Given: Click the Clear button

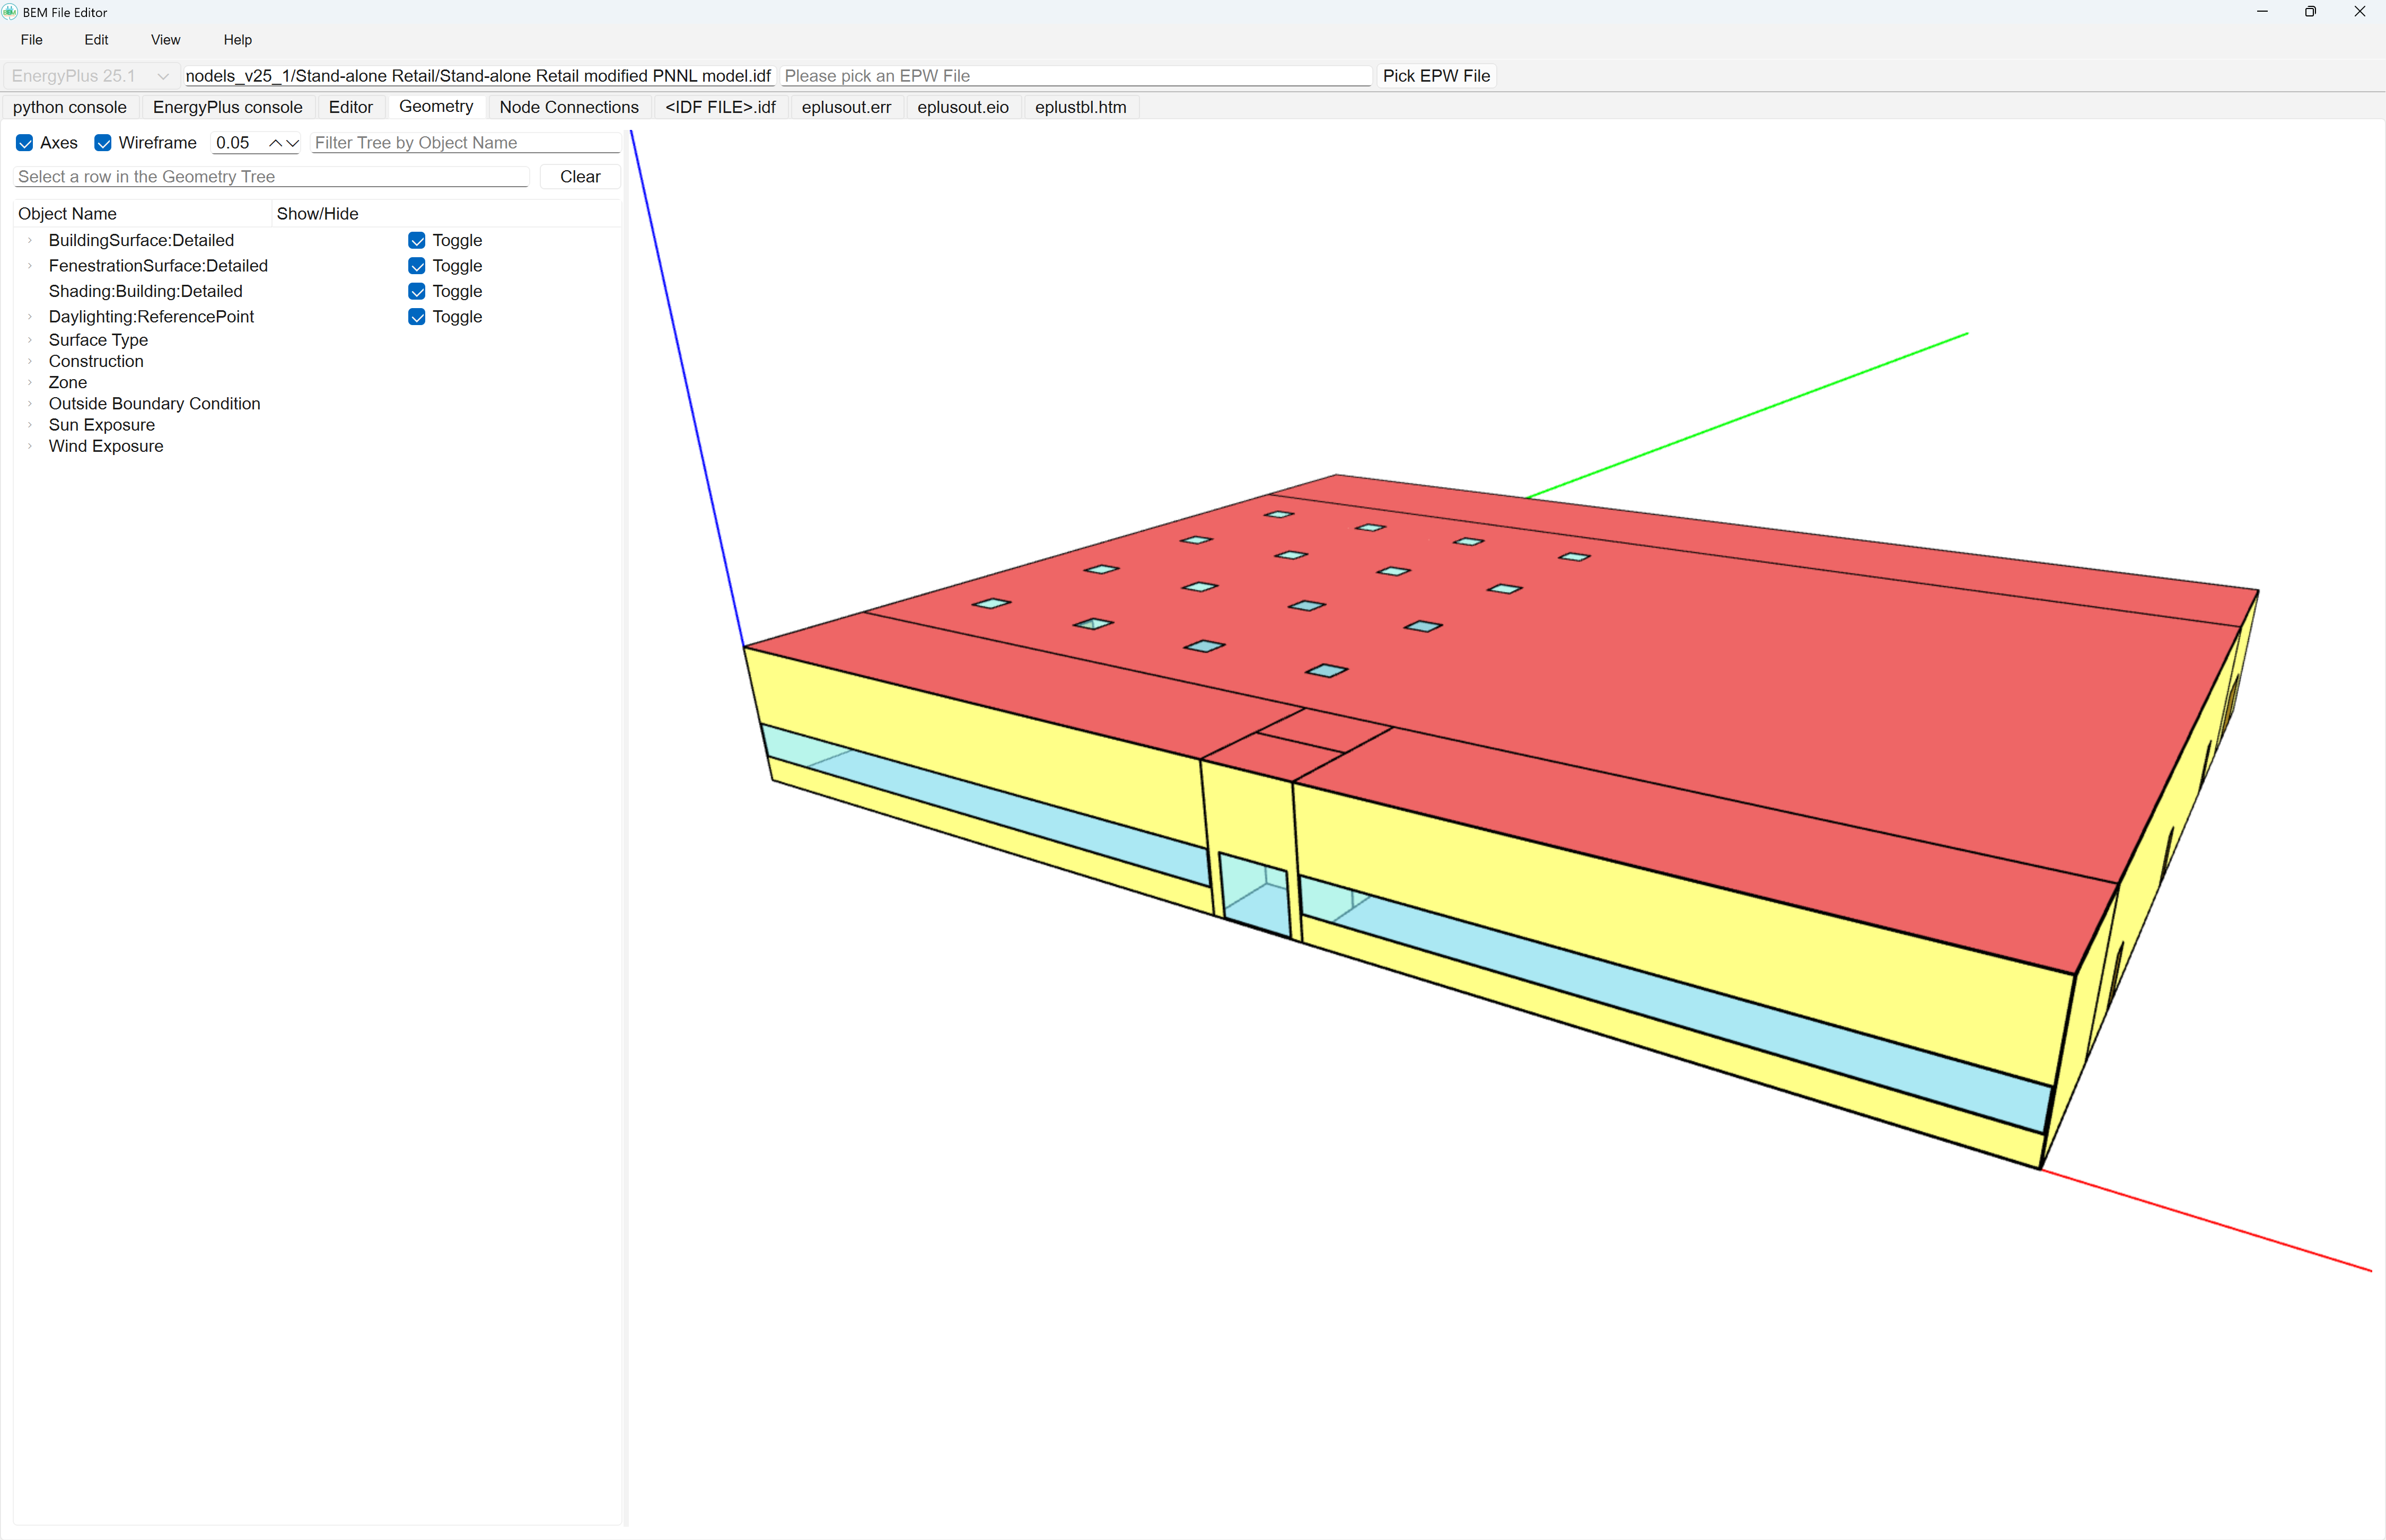Looking at the screenshot, I should (x=580, y=177).
